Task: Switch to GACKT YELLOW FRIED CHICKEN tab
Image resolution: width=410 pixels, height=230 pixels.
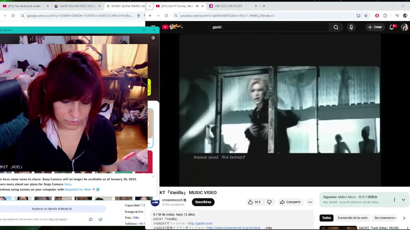Action: (x=78, y=6)
